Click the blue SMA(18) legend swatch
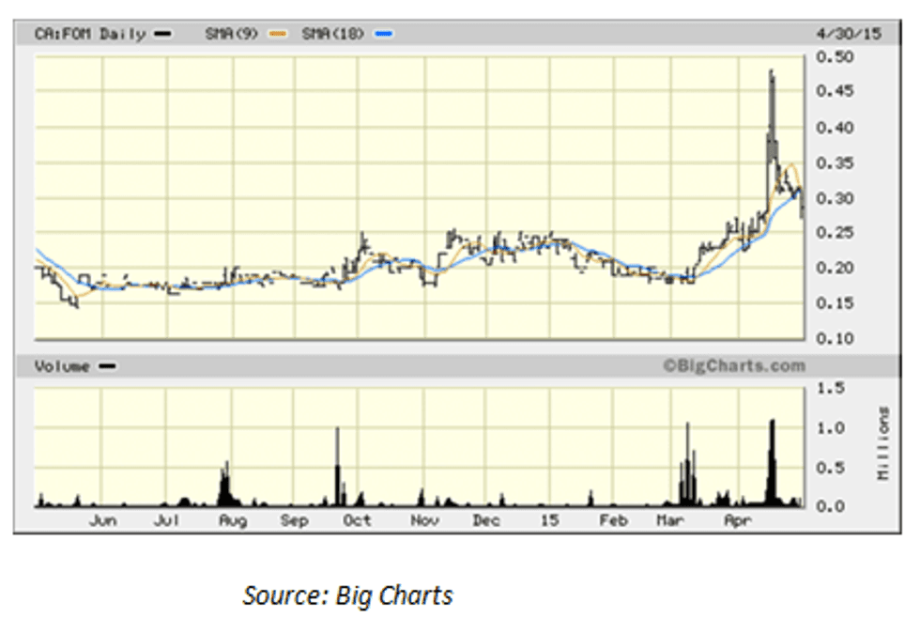920x618 pixels. click(383, 34)
